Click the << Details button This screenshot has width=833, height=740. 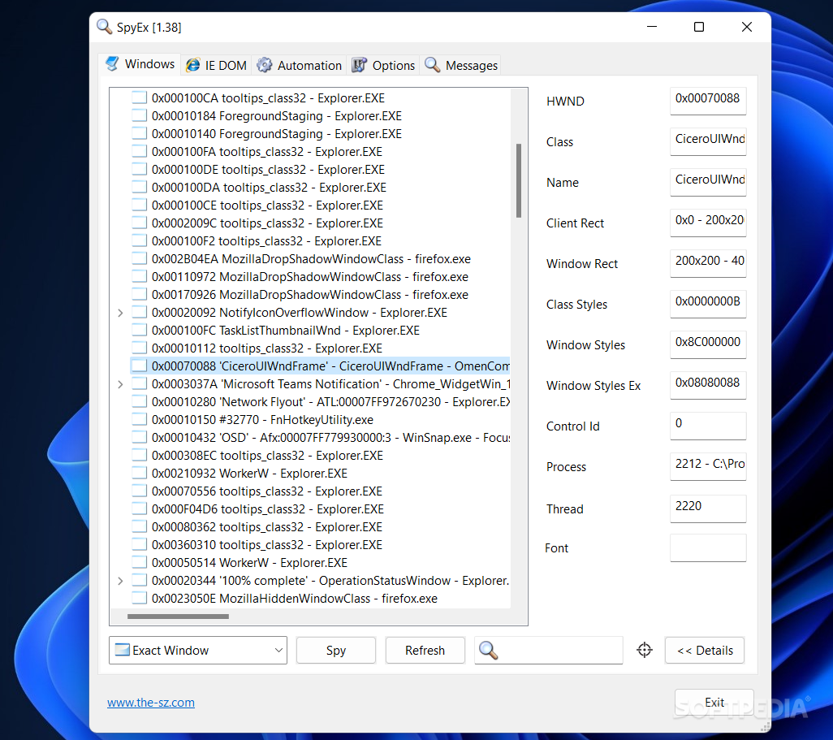[x=705, y=650]
